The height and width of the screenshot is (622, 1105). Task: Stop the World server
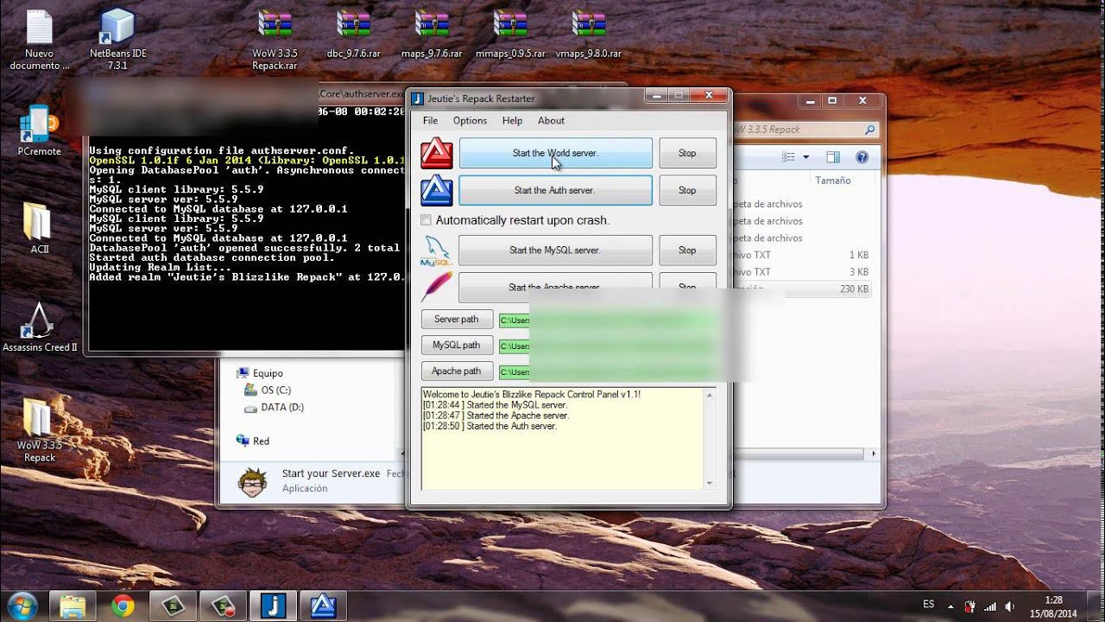point(687,153)
